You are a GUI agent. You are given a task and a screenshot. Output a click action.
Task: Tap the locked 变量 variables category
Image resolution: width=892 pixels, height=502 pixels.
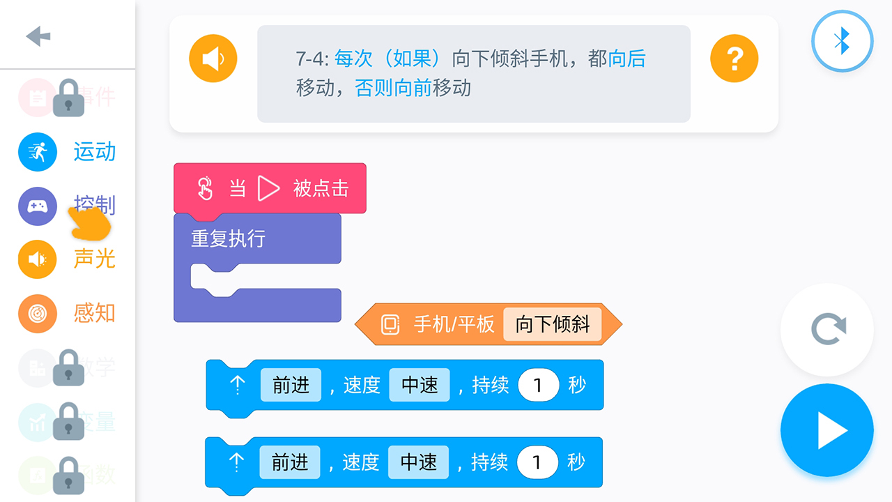tap(67, 422)
